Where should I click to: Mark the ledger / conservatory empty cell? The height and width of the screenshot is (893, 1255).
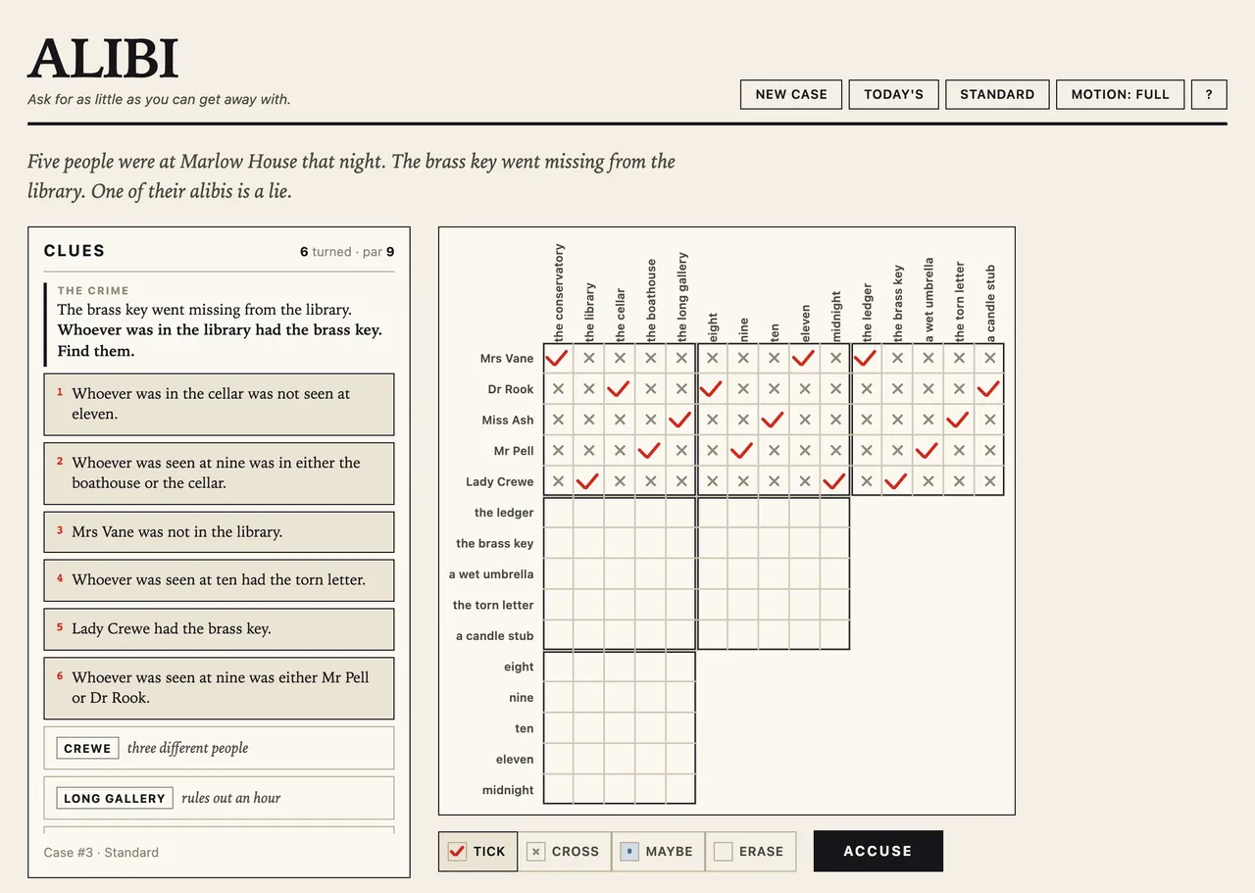558,513
